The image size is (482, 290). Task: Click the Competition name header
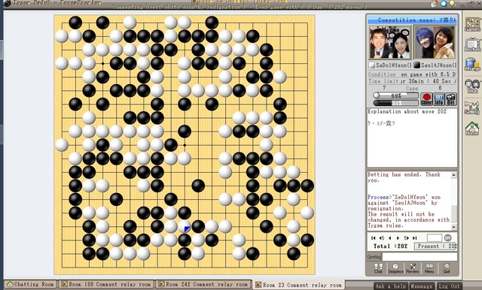pyautogui.click(x=412, y=20)
